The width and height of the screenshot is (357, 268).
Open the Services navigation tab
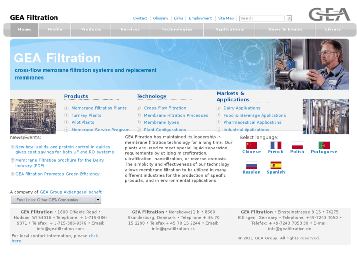[x=130, y=30]
